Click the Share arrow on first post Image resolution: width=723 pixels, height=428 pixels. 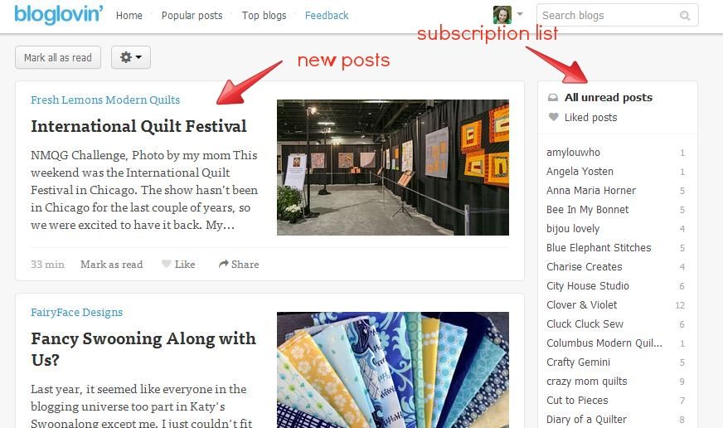[224, 264]
